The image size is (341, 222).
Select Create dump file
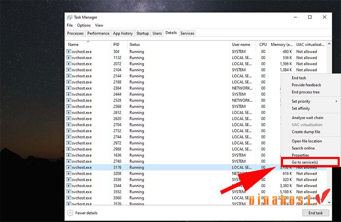[x=306, y=132]
